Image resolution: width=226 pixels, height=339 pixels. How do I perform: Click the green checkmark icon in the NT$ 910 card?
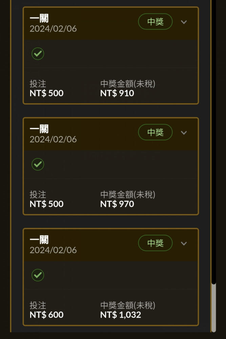(x=38, y=54)
